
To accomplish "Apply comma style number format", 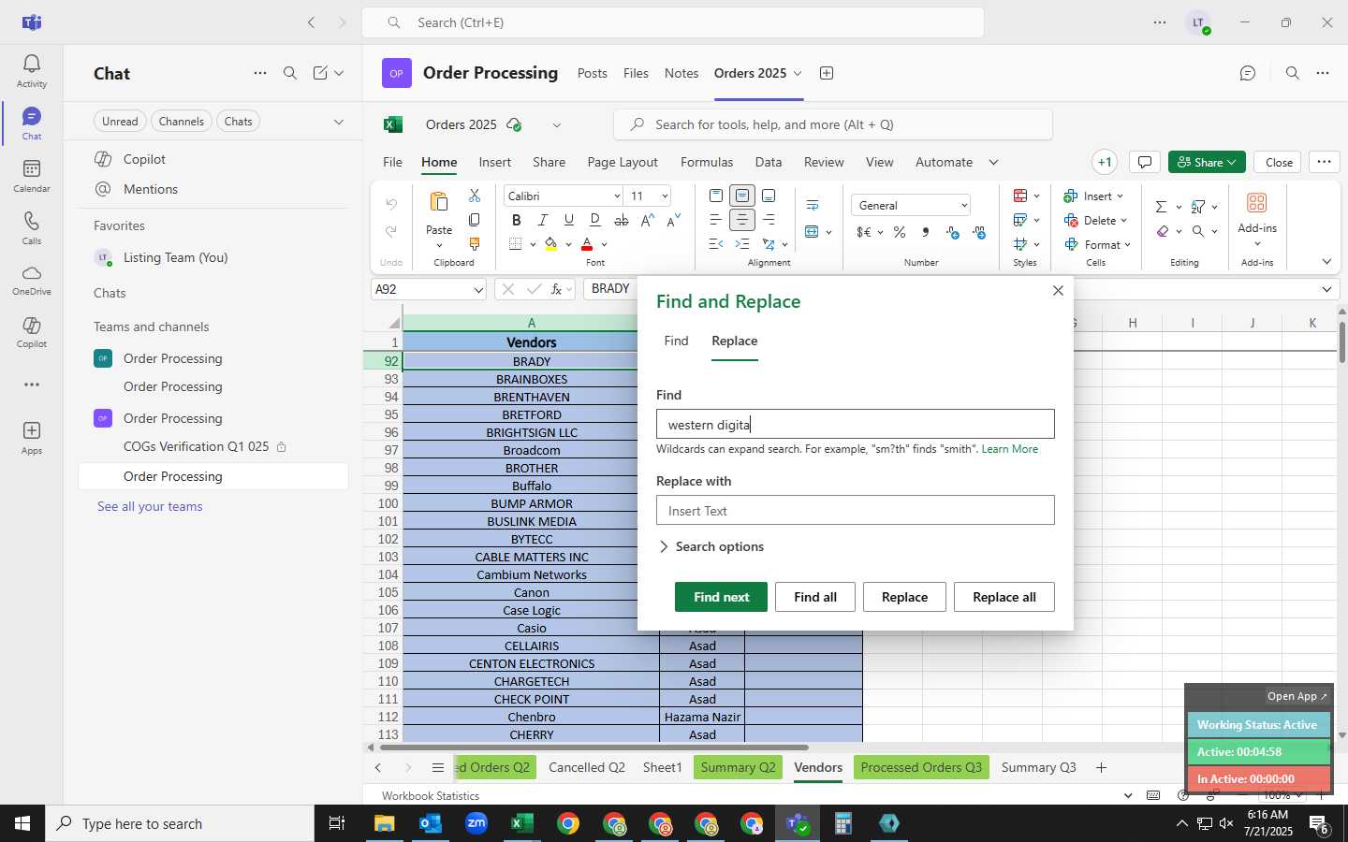I will click(x=926, y=232).
